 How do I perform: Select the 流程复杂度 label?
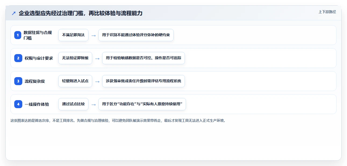(35, 81)
